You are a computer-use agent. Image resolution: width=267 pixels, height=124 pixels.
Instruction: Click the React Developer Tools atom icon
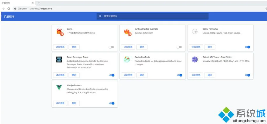[59, 59]
